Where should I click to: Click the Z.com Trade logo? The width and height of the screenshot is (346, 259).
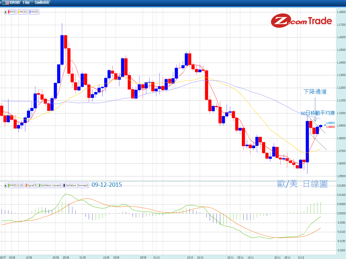click(302, 20)
